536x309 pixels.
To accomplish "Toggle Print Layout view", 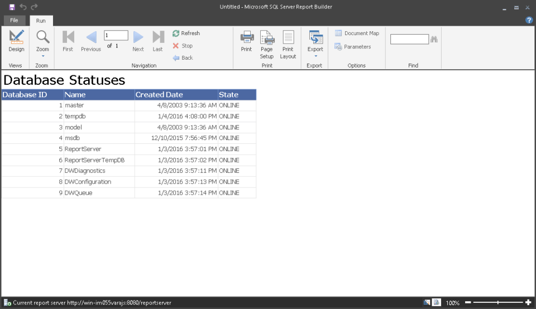I will coord(288,45).
